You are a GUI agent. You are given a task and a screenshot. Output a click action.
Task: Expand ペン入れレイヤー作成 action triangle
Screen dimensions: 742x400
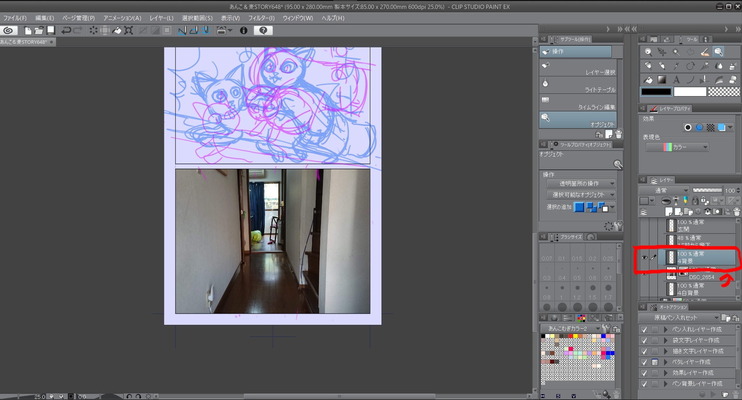(666, 330)
